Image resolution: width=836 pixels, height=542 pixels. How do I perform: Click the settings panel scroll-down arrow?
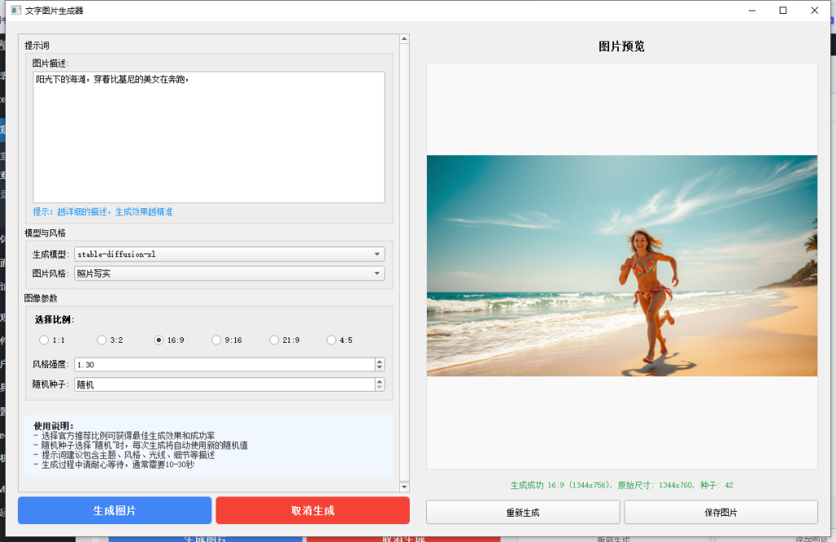(x=404, y=486)
